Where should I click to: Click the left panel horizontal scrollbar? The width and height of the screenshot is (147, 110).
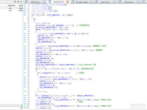[10, 105]
